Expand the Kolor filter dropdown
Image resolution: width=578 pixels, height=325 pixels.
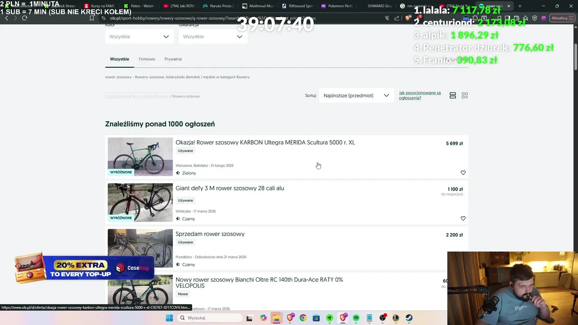click(x=140, y=37)
